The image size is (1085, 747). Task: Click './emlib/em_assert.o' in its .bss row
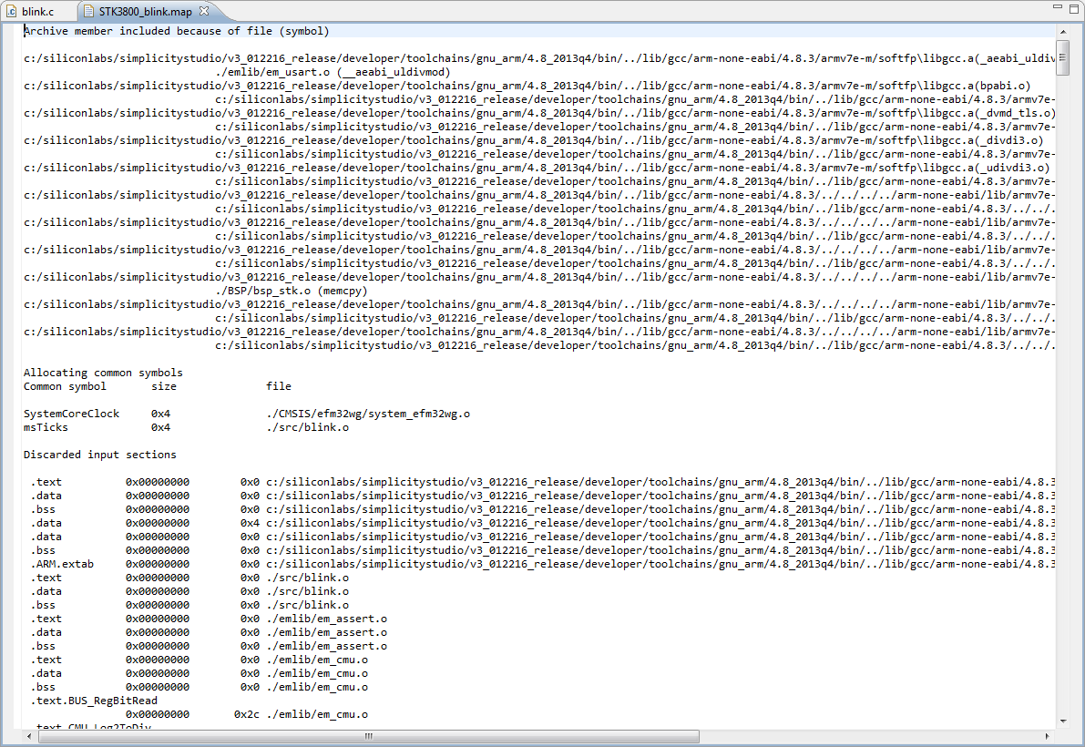327,646
